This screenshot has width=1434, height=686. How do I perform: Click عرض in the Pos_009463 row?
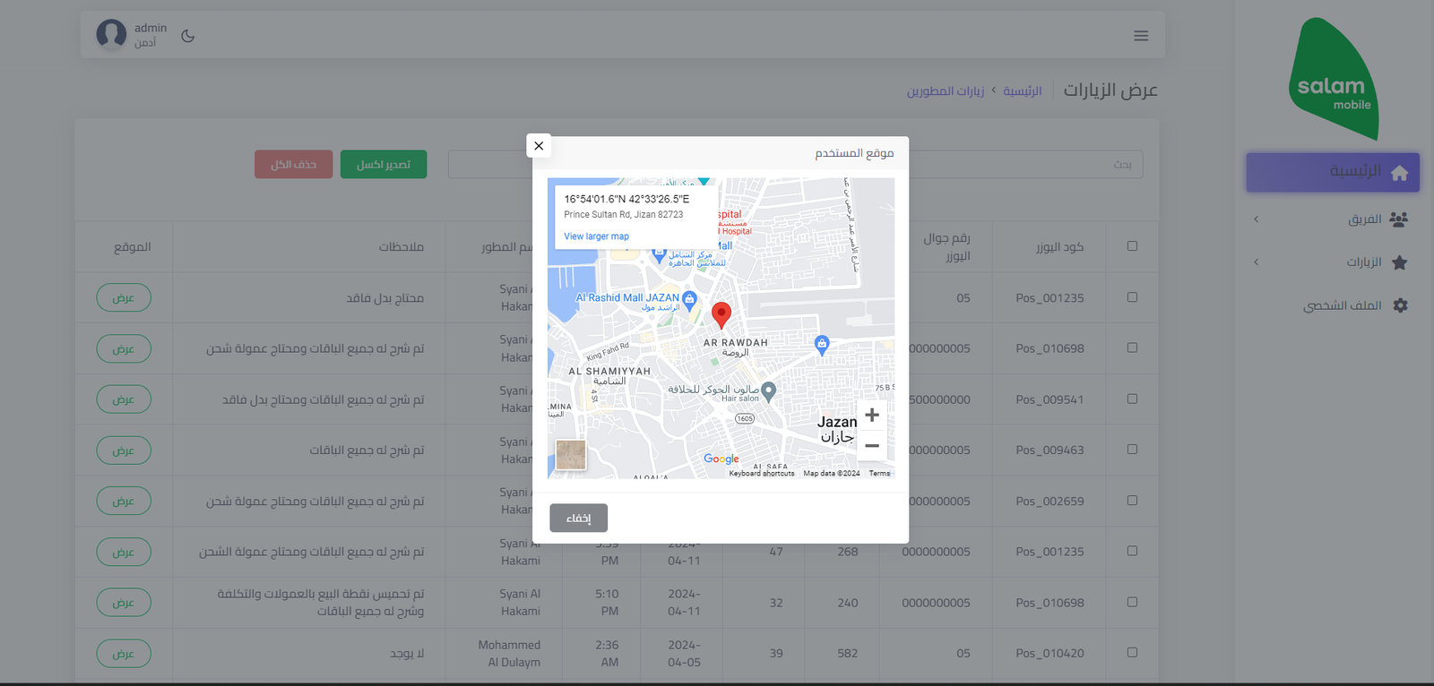(124, 450)
